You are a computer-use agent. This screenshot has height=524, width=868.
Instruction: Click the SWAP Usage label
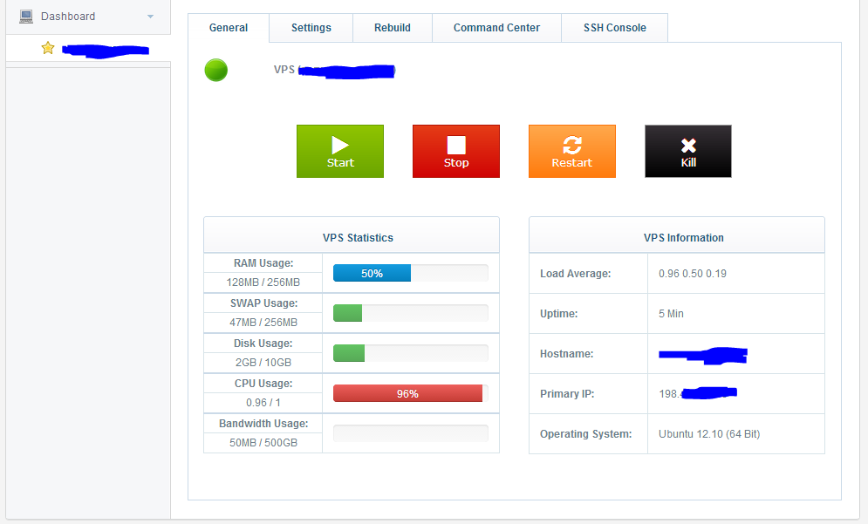click(263, 303)
